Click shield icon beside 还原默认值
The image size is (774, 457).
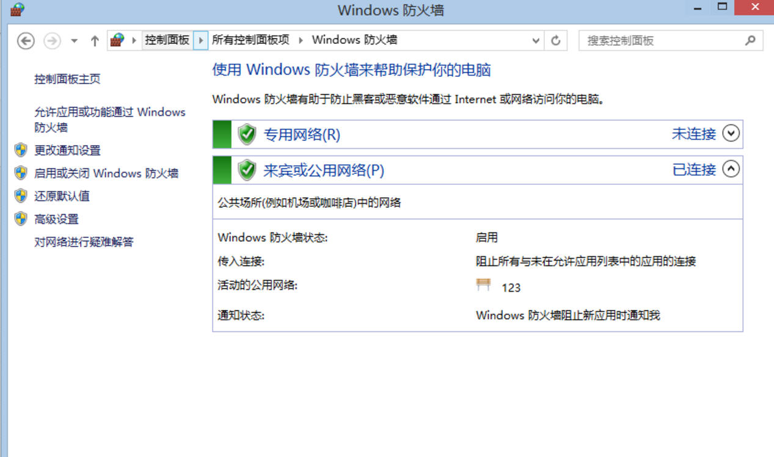tap(21, 196)
